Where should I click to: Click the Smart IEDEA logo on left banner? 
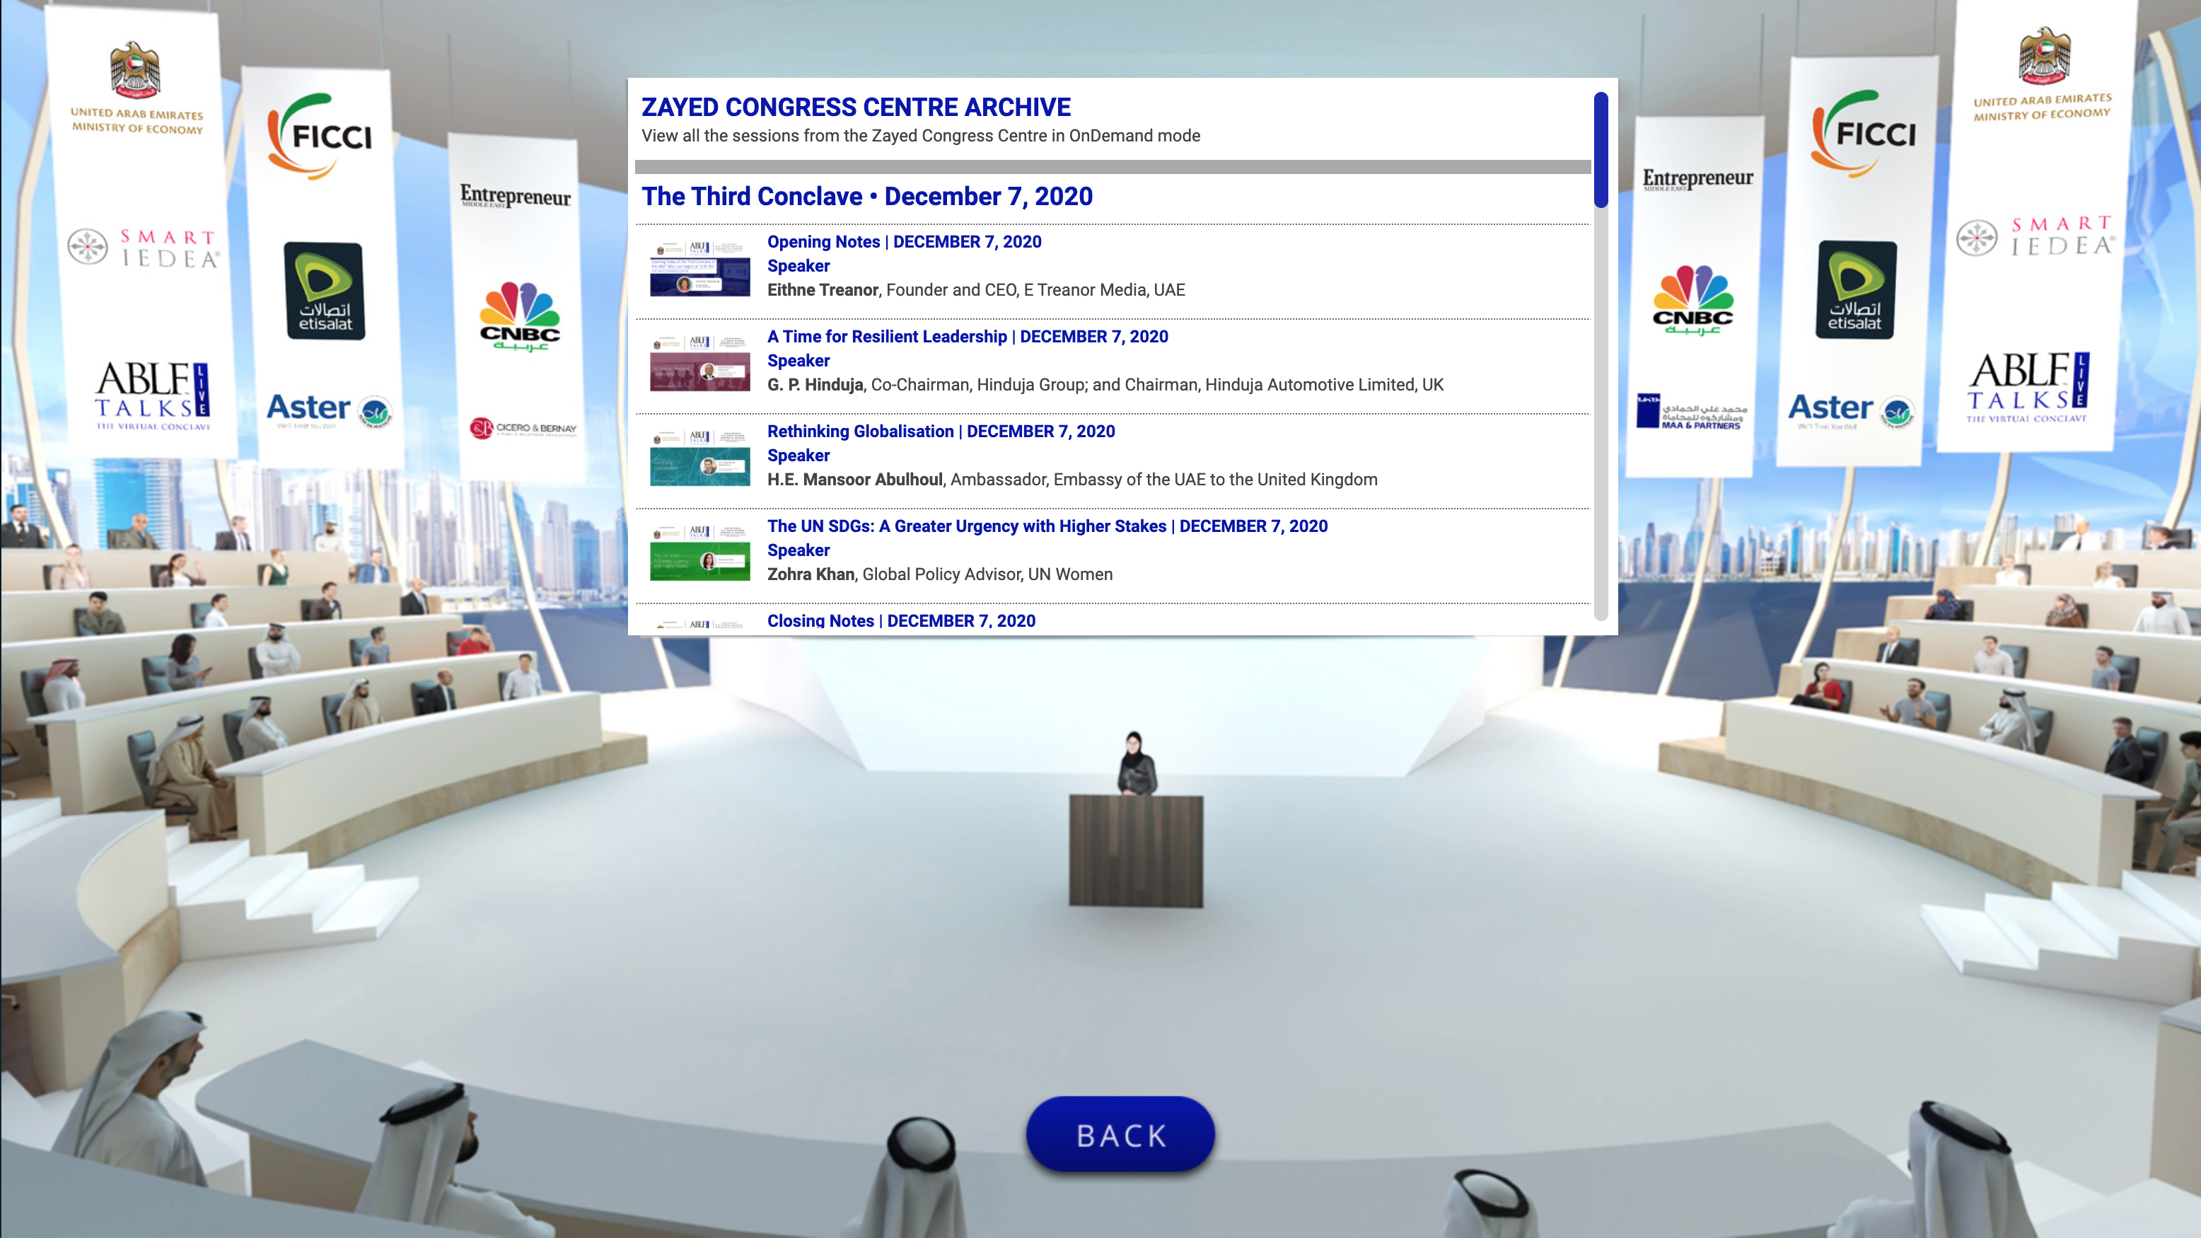(x=144, y=248)
